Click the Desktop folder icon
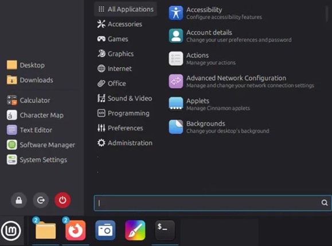Viewport: 332px width, 246px height. coord(11,65)
